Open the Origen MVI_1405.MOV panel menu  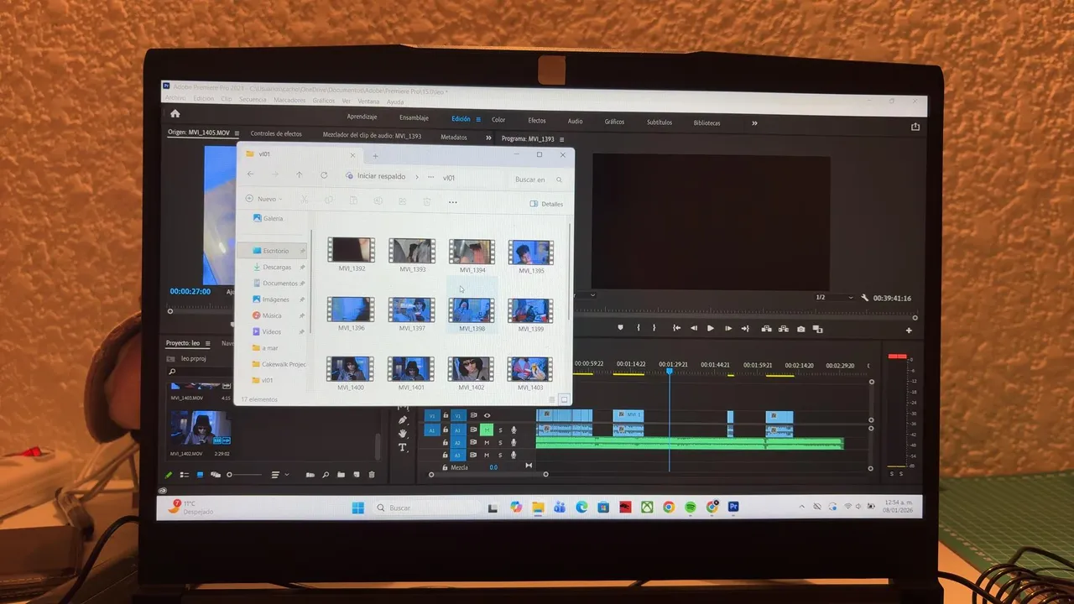237,133
